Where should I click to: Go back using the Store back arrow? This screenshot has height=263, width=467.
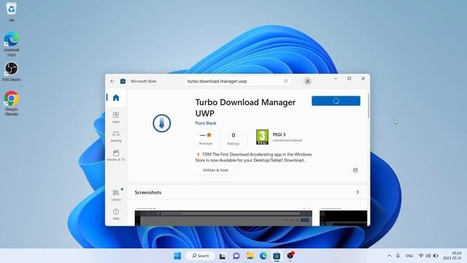(x=112, y=81)
